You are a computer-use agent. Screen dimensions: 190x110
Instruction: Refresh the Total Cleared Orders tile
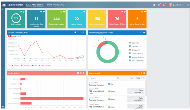(122, 12)
